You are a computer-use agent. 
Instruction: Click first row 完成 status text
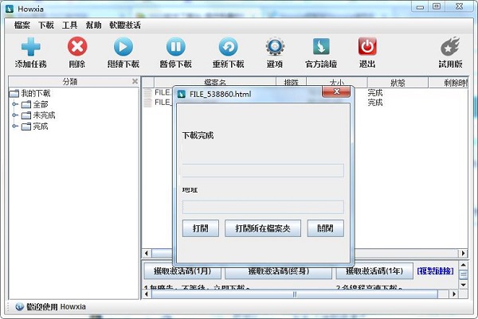[x=375, y=92]
